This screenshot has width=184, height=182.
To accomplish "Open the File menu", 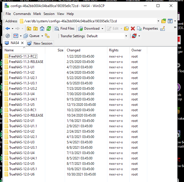I will click(8, 14).
